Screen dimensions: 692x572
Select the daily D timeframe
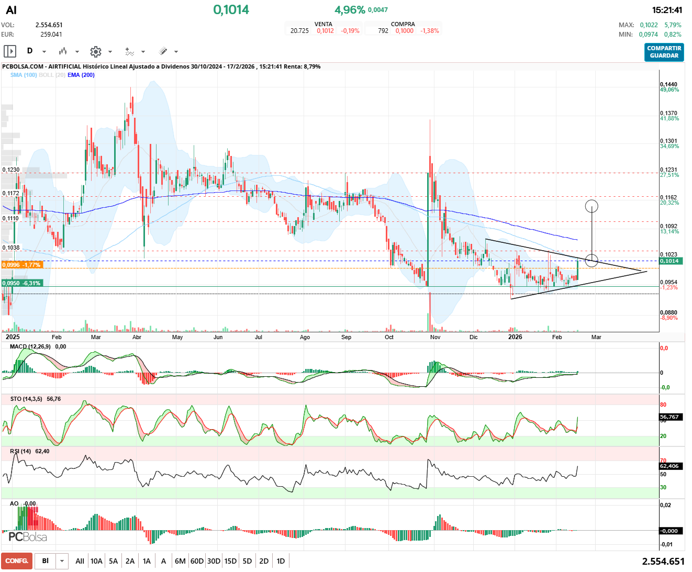(x=30, y=51)
